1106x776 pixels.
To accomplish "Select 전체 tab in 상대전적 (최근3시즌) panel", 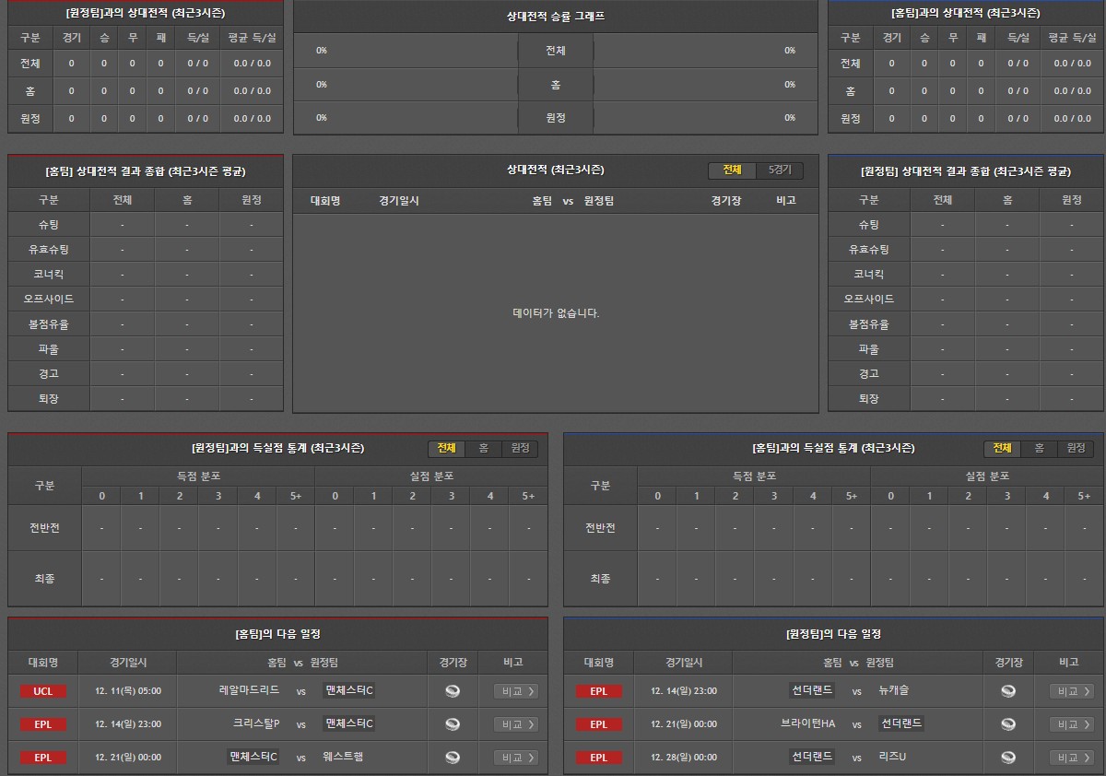I will point(732,170).
